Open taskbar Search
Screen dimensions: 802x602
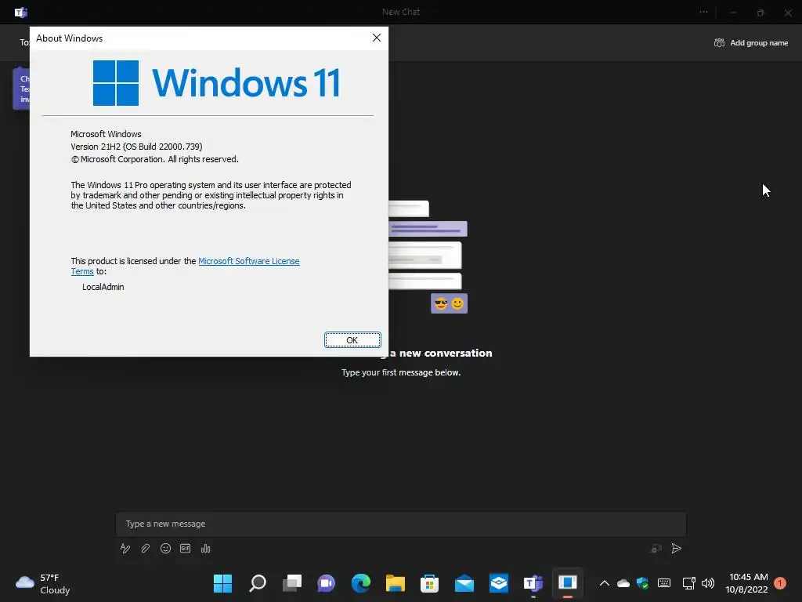pyautogui.click(x=257, y=583)
